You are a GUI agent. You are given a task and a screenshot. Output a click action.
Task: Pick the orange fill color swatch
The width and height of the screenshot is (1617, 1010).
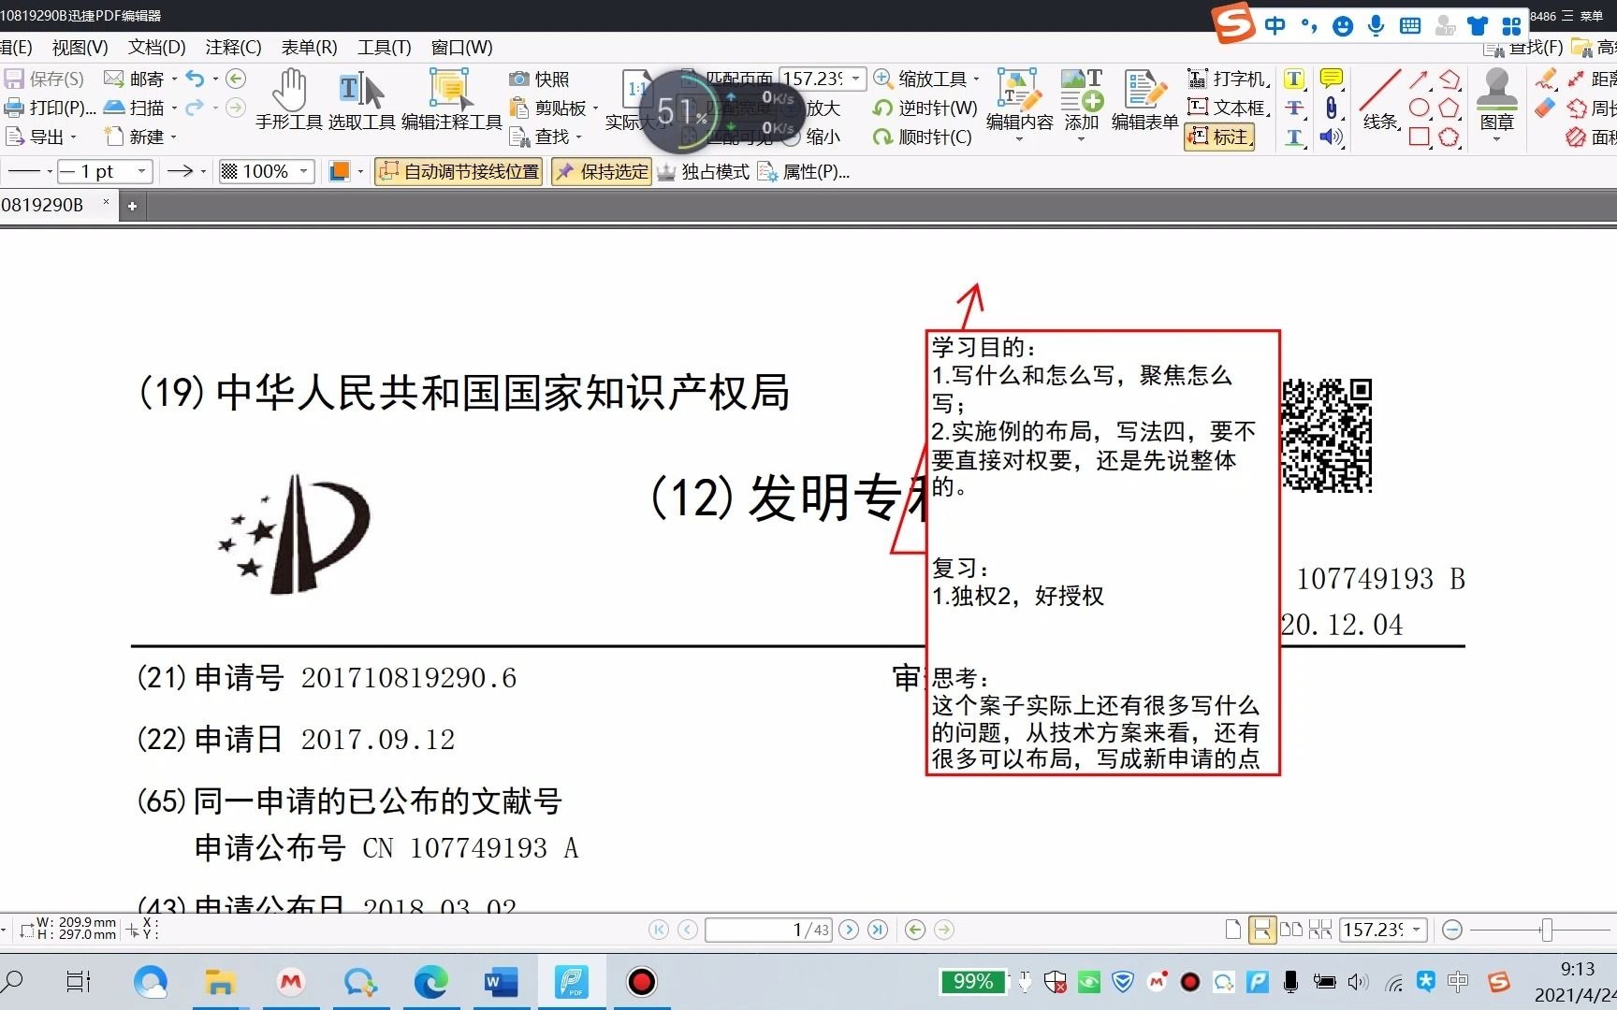pyautogui.click(x=339, y=172)
